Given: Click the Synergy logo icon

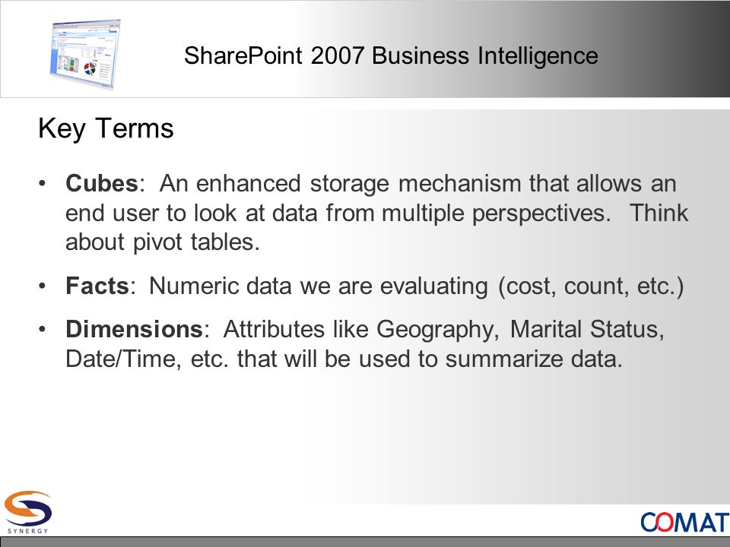Looking at the screenshot, I should [28, 508].
